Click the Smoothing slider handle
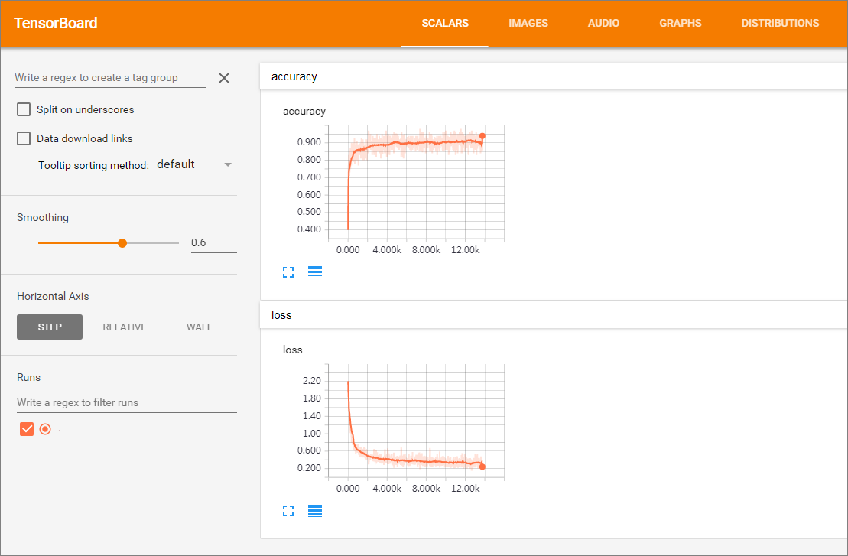The width and height of the screenshot is (848, 556). tap(122, 243)
